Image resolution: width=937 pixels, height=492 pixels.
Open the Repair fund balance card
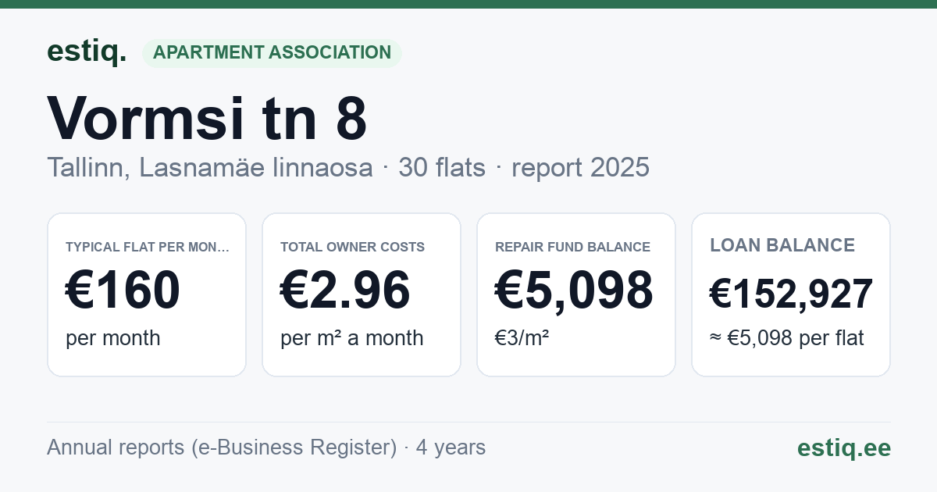tap(576, 294)
